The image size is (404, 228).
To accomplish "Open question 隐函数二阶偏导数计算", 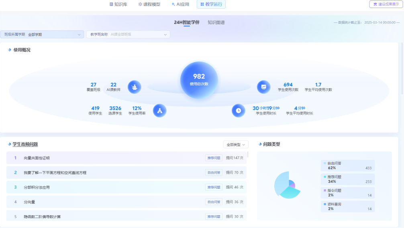I will [x=126, y=216].
